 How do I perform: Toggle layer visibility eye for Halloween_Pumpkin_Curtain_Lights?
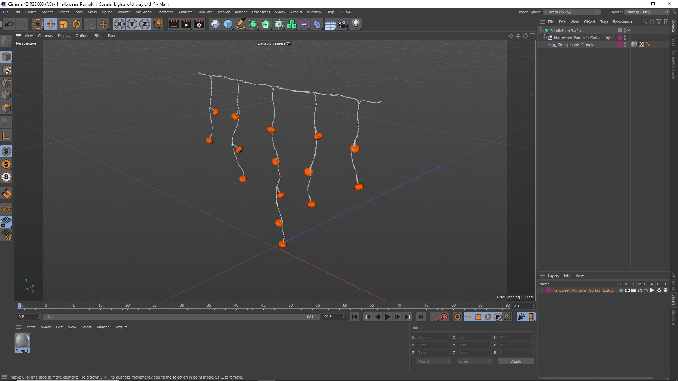coord(627,290)
